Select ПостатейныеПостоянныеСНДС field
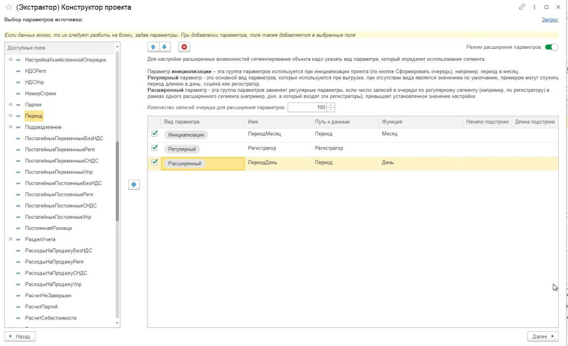The height and width of the screenshot is (346, 568). coord(61,206)
